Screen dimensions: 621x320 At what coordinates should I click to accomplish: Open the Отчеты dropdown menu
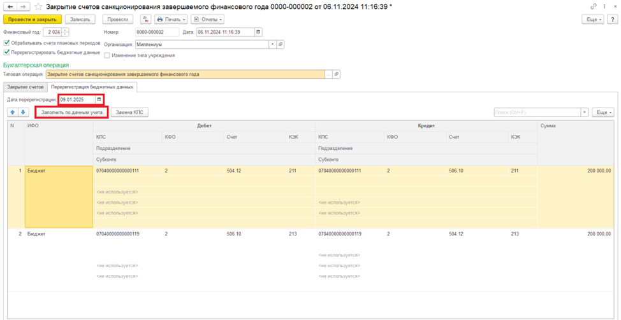(207, 19)
